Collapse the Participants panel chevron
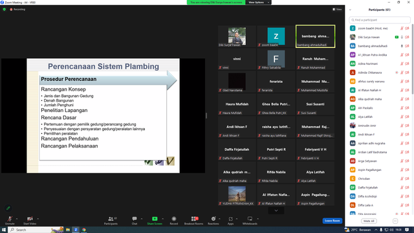 [350, 10]
